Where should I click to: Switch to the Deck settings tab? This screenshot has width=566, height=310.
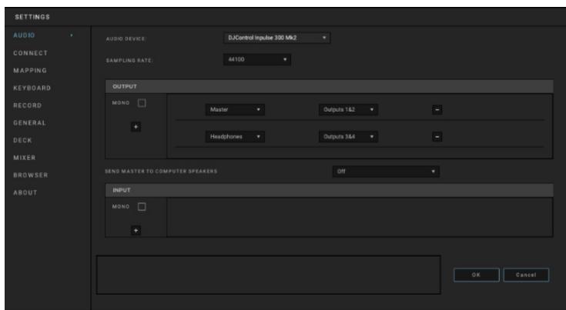(23, 140)
